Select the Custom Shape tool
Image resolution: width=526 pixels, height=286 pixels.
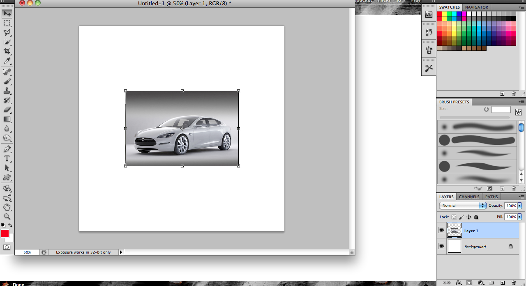pos(7,177)
